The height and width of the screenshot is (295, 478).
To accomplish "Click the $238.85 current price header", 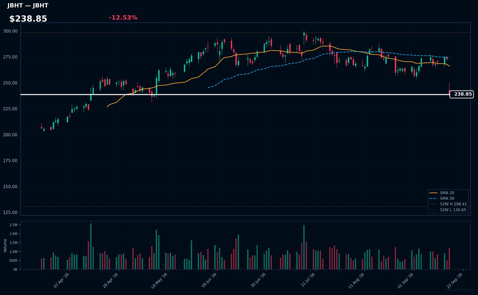I will [x=28, y=19].
